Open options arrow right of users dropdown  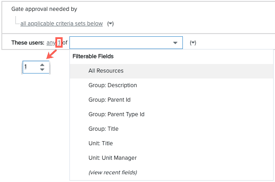(193, 43)
